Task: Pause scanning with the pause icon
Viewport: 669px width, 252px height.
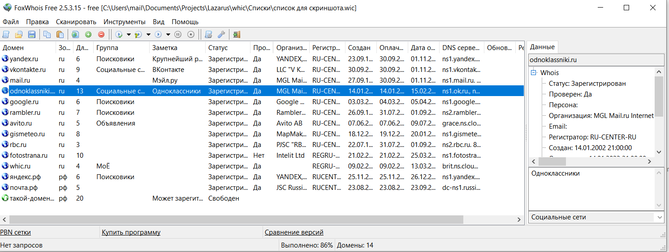Action: coord(178,34)
